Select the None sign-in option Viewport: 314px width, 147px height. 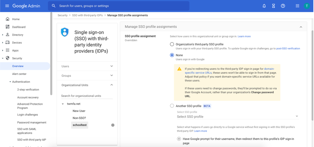[x=172, y=55]
